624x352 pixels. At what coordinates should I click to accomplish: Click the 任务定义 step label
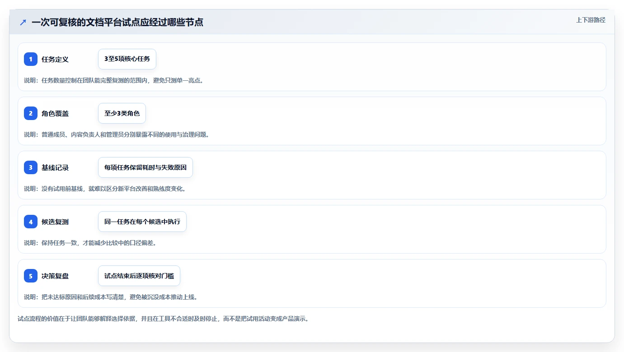[x=55, y=59]
